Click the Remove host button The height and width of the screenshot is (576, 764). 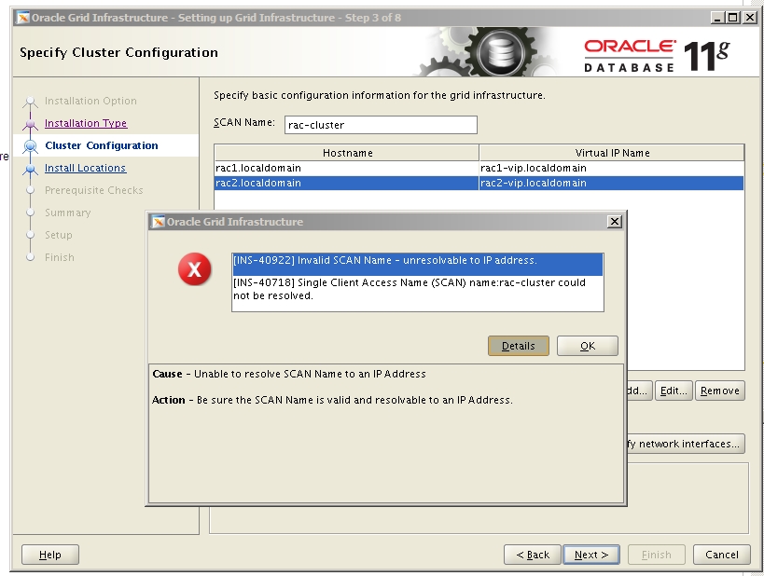coord(719,391)
